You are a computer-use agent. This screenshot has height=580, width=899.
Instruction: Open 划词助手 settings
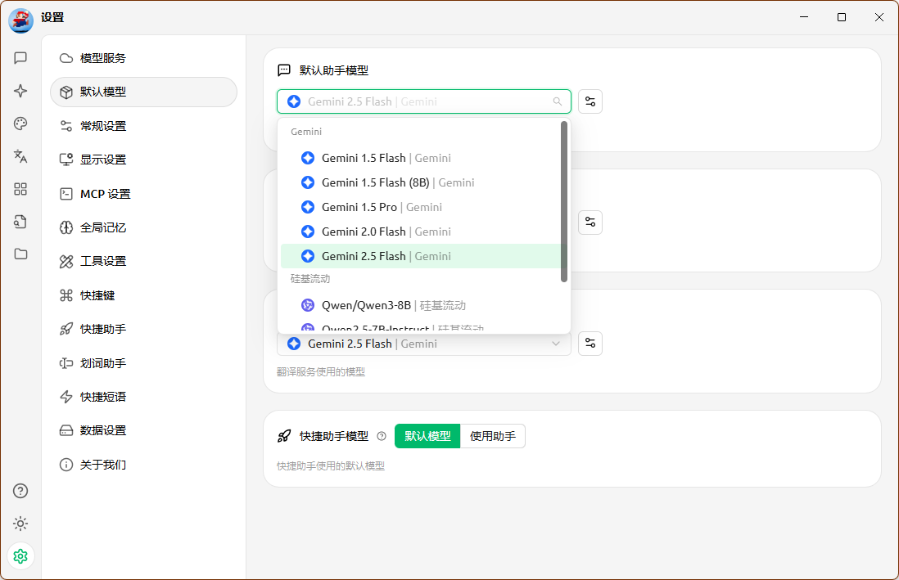click(143, 362)
